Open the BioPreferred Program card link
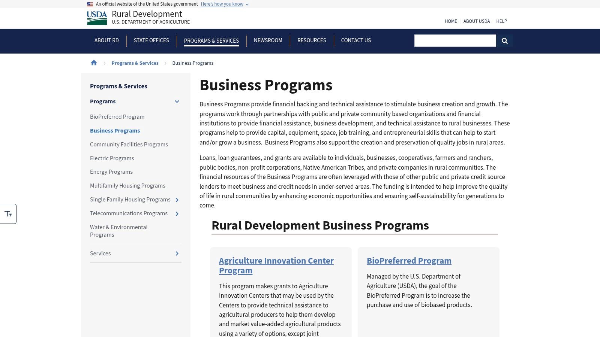 pos(409,261)
